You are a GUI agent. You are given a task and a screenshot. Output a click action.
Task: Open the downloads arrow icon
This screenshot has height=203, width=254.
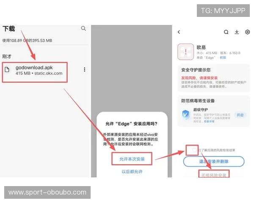(237, 32)
